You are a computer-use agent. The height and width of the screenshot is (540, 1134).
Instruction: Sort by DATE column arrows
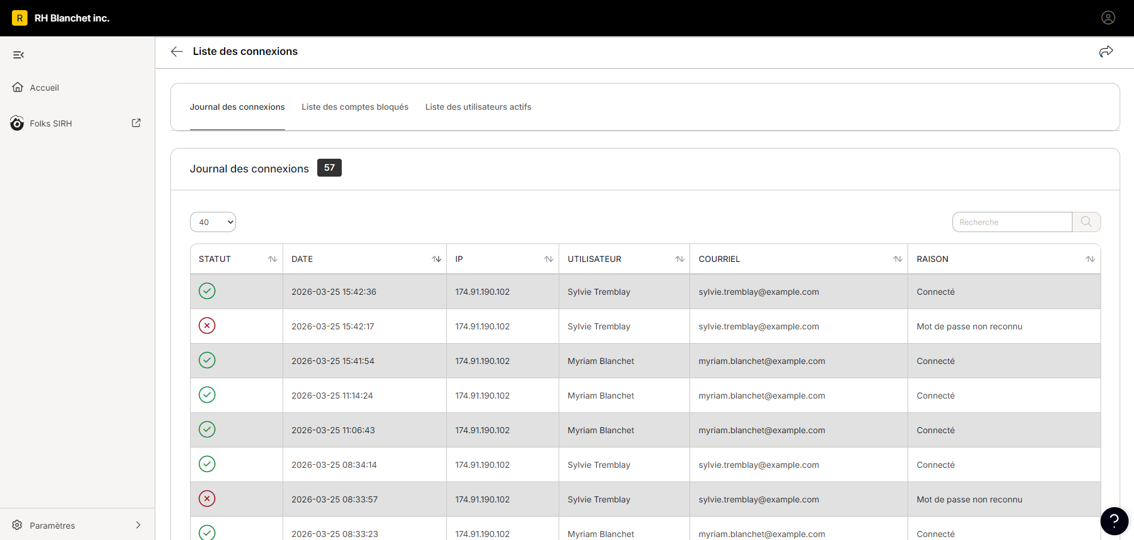coord(436,259)
